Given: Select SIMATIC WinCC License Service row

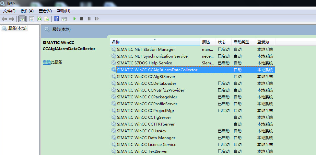Looking at the screenshot, I should [x=193, y=145].
